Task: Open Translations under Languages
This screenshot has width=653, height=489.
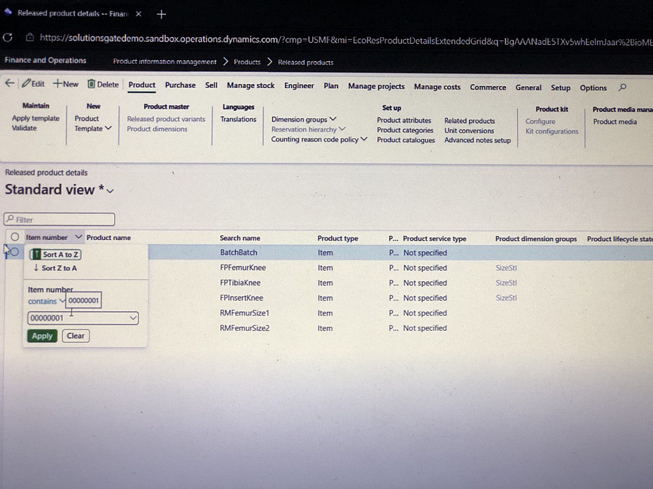Action: tap(238, 119)
